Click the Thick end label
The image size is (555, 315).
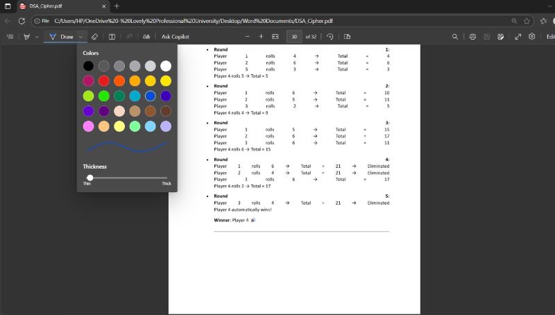coord(166,184)
